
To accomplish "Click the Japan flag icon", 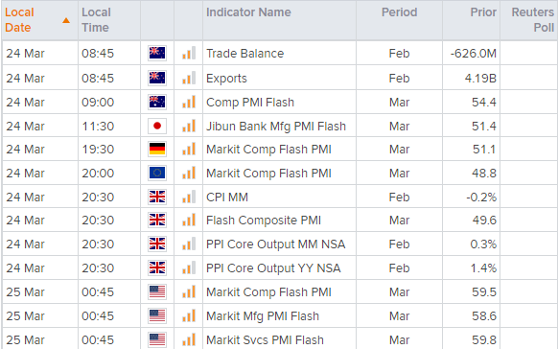I will [x=157, y=126].
